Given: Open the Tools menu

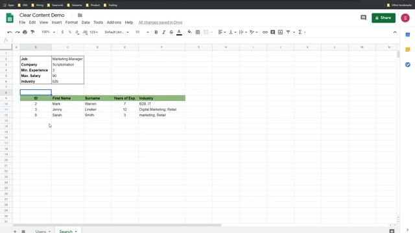Looking at the screenshot, I should click(98, 23).
